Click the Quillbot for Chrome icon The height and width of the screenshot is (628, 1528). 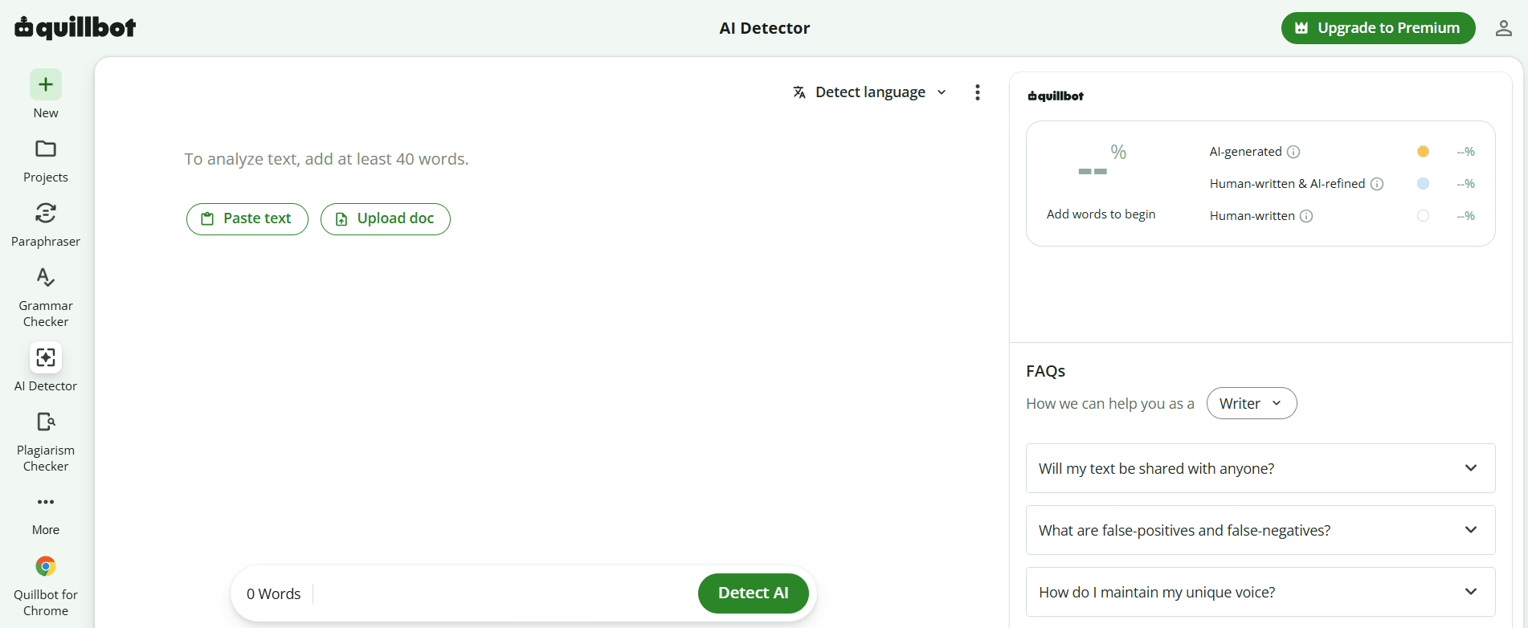coord(46,566)
